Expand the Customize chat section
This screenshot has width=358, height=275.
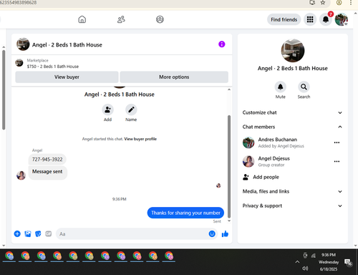292,112
